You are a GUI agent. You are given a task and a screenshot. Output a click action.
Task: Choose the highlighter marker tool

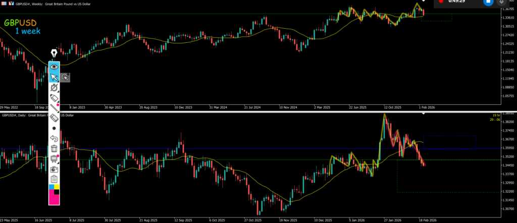54,98
